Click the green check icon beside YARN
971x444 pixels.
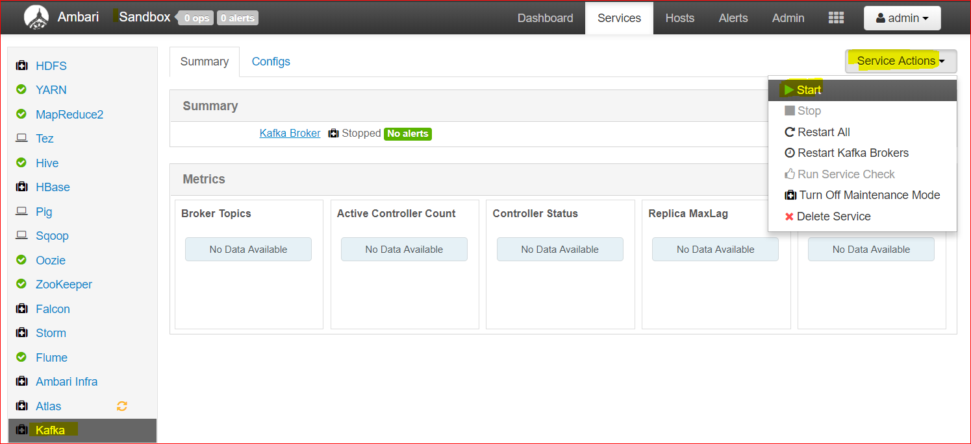click(21, 89)
